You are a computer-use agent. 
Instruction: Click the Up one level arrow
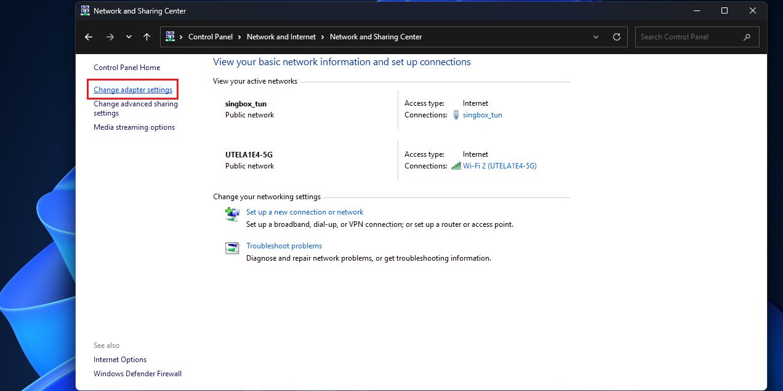click(x=147, y=37)
